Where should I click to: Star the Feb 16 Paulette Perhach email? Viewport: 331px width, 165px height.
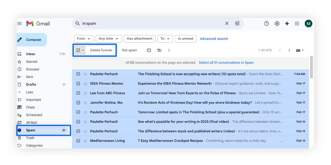[x=85, y=122]
